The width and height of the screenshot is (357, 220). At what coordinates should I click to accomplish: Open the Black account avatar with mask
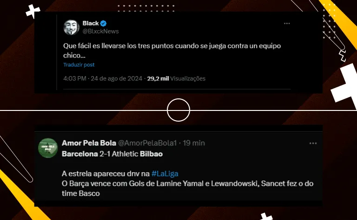(71, 27)
